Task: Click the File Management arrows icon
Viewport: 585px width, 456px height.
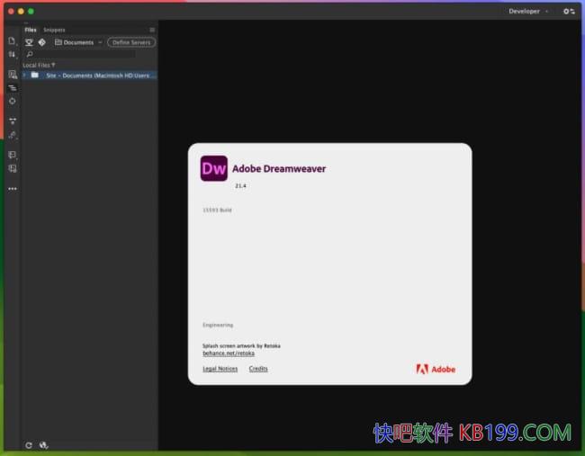Action: [12, 55]
